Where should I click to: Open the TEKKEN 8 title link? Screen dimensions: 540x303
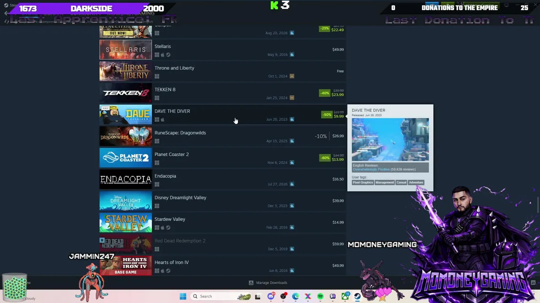[165, 90]
